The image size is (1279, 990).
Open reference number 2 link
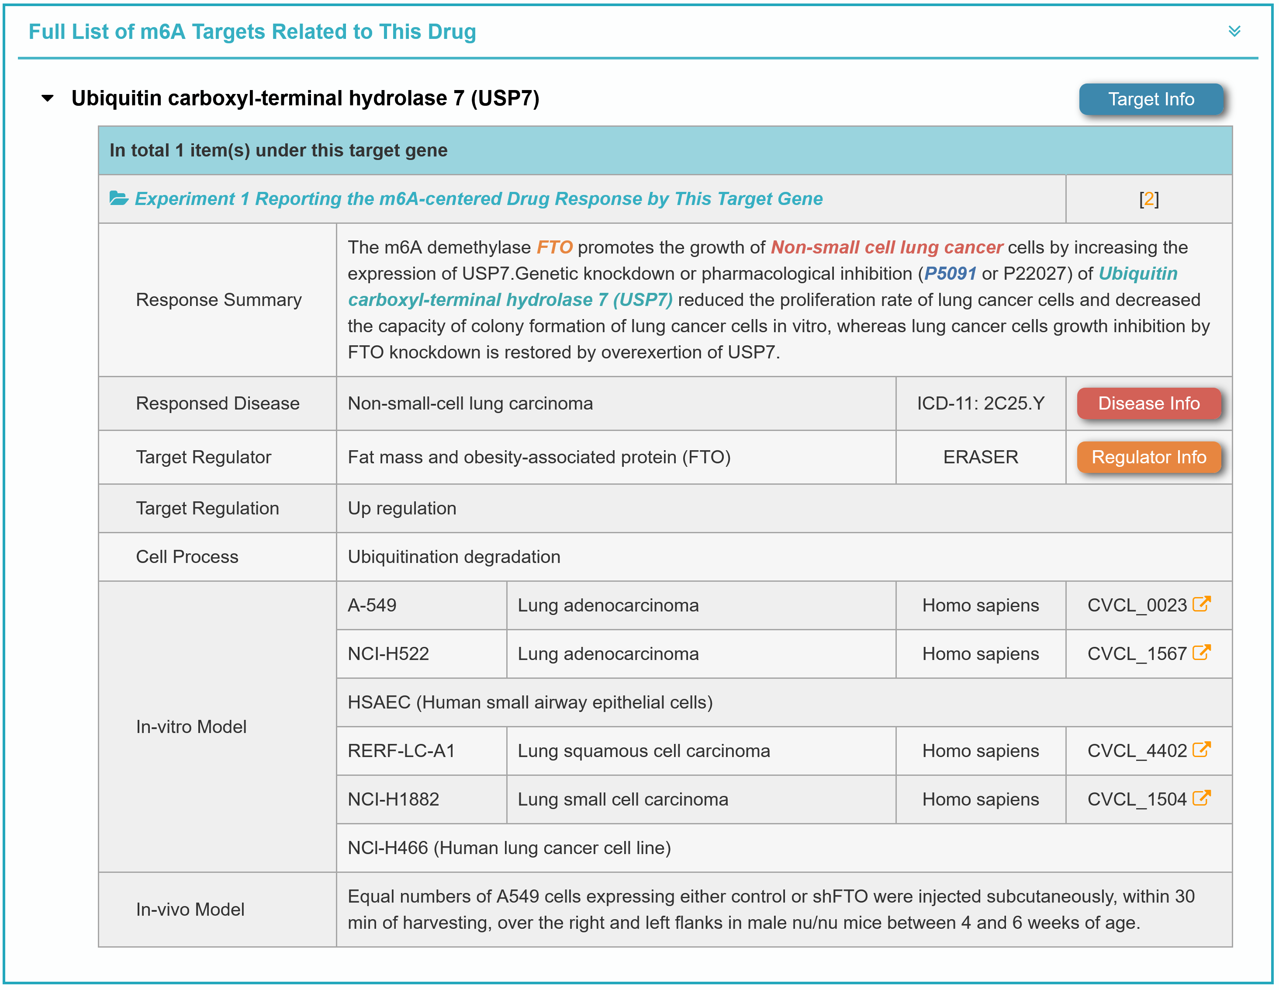click(1148, 199)
